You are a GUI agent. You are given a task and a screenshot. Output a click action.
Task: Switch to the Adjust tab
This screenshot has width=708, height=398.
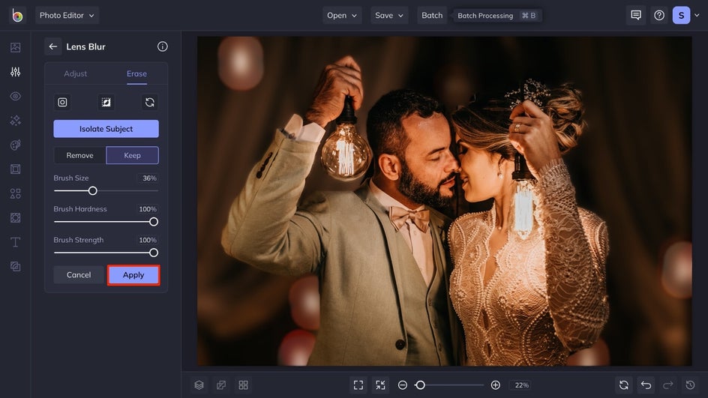coord(76,73)
